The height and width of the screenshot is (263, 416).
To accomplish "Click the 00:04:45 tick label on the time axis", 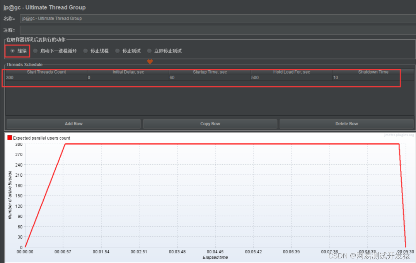I will click(215, 252).
